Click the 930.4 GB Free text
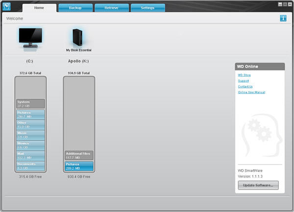 [79, 177]
